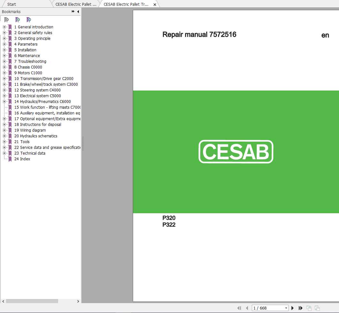Open bookmark 20 Hydraulics schematics
Screen dimensions: 339x313
[36, 136]
